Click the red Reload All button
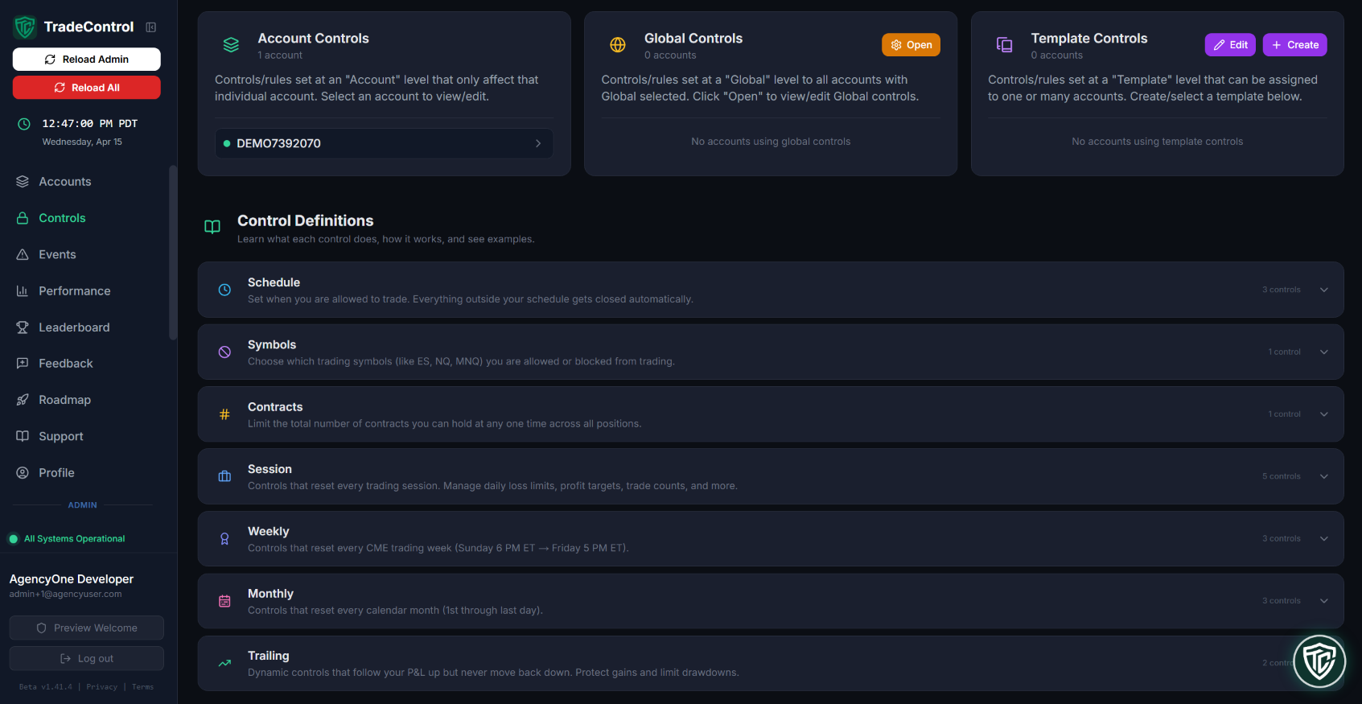Viewport: 1362px width, 704px height. point(87,88)
